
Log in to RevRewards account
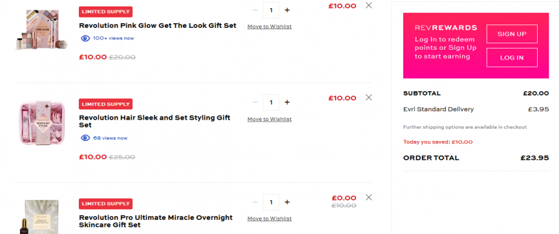click(512, 58)
